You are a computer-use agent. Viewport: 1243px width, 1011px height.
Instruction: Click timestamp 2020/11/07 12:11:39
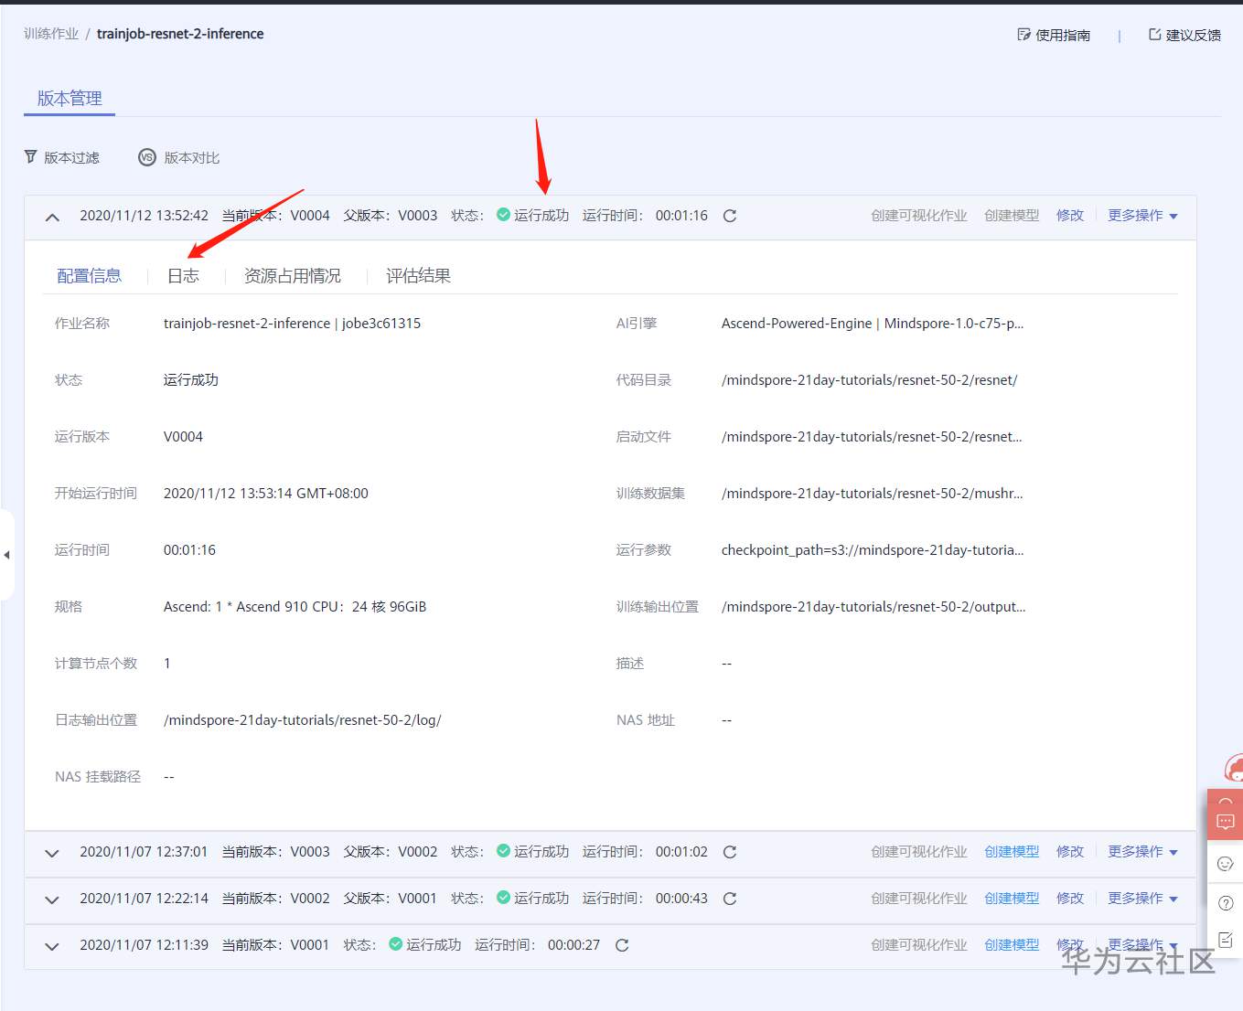click(144, 945)
